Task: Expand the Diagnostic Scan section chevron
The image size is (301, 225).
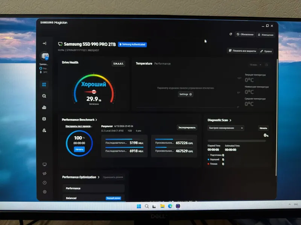Action: 230,120
